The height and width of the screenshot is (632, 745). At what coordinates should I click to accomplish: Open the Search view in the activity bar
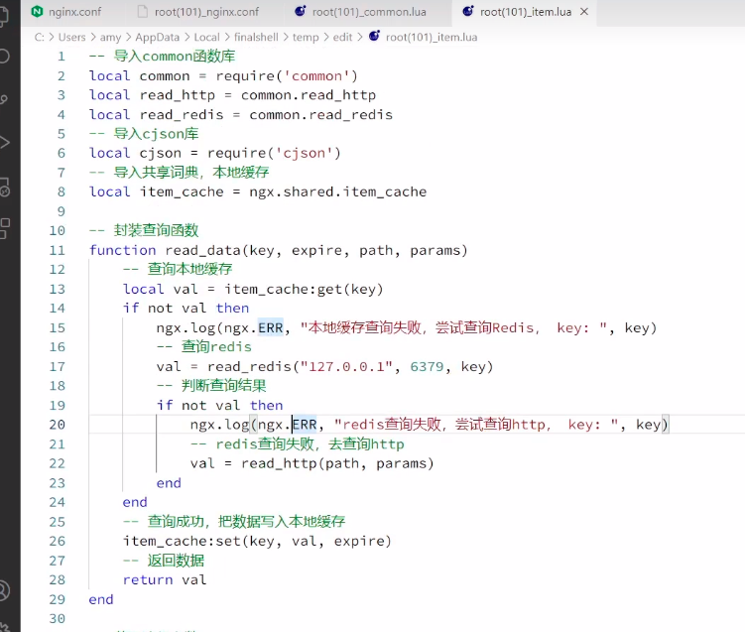(x=4, y=57)
